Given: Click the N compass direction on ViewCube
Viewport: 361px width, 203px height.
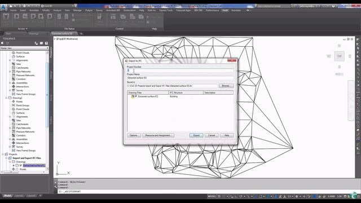Looking at the screenshot, I should (x=339, y=46).
